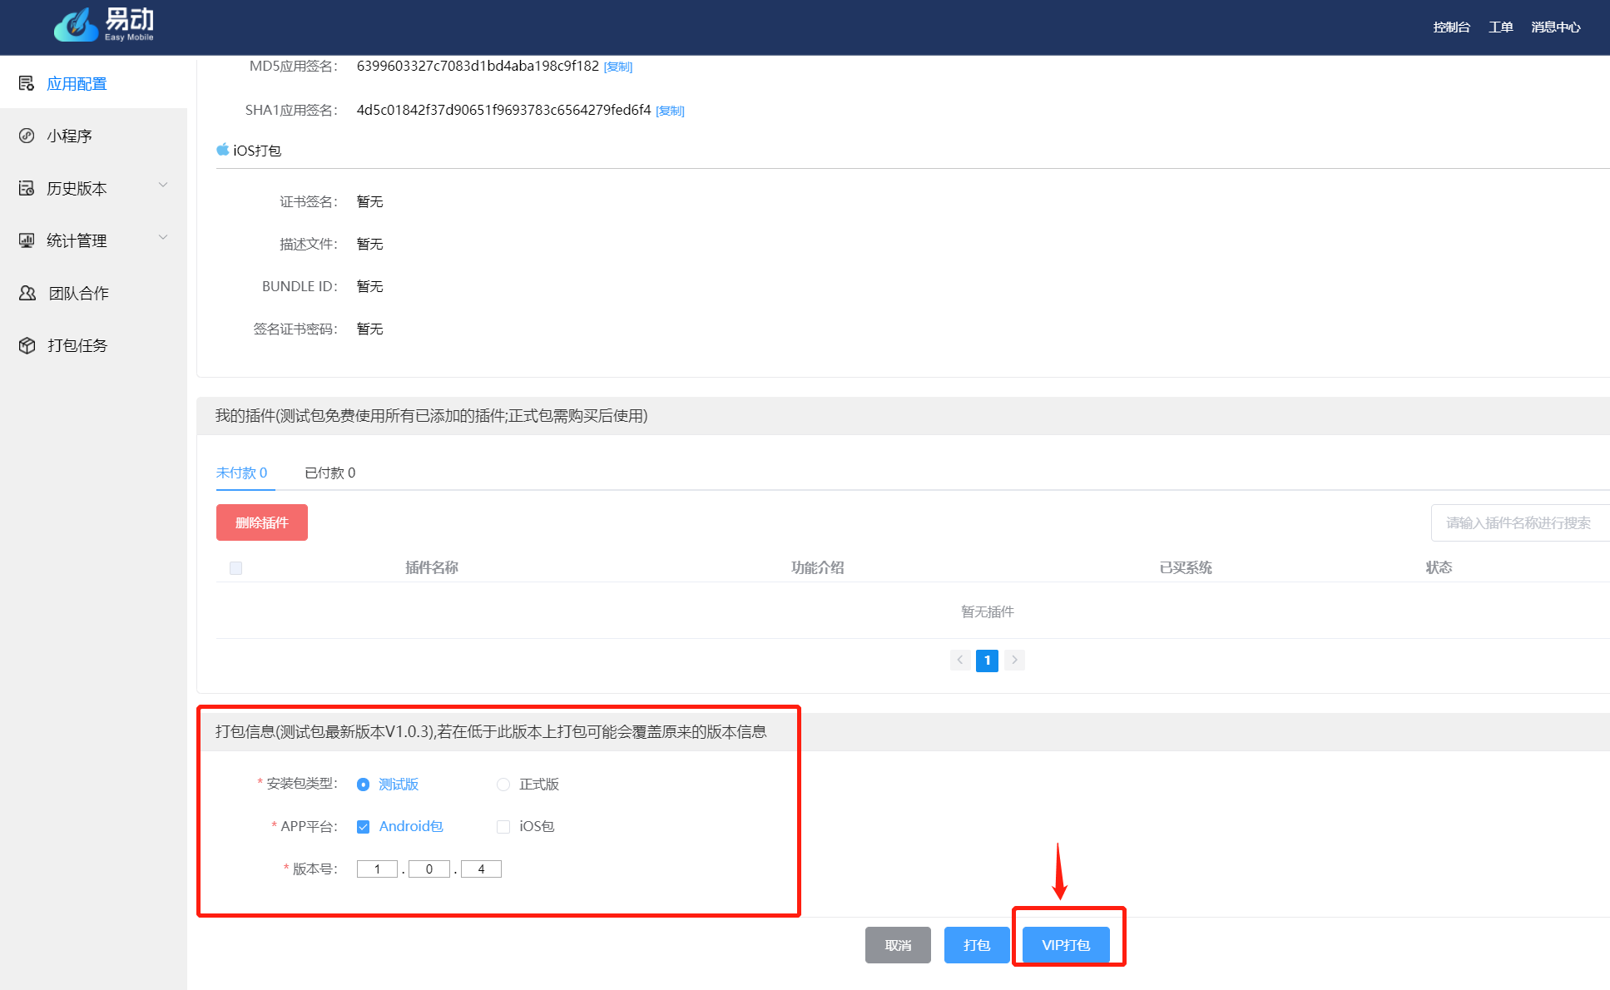Image resolution: width=1610 pixels, height=990 pixels.
Task: Click the 状态 column header
Action: coord(1439,567)
